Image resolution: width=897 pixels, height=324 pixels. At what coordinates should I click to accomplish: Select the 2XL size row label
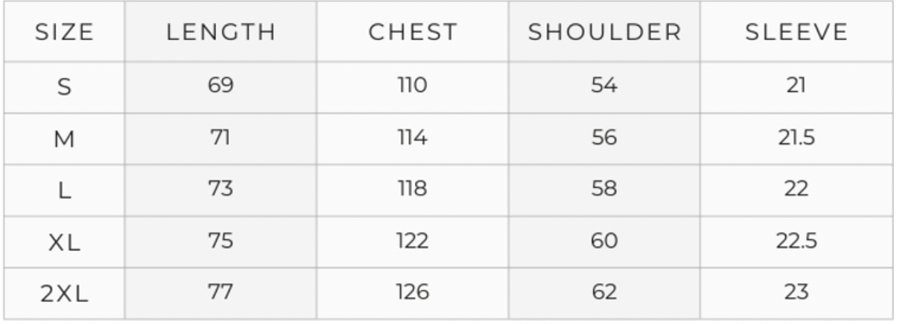(x=64, y=294)
